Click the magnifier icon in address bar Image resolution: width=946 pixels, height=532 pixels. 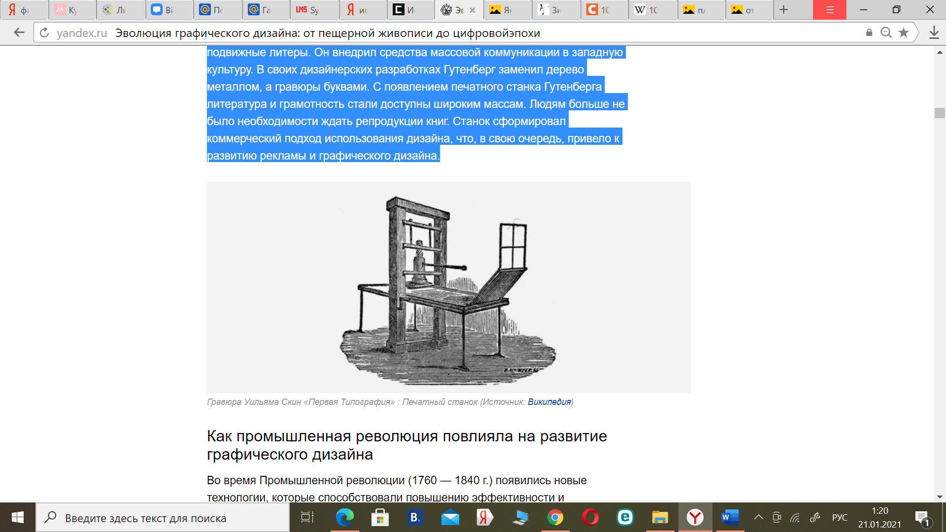[886, 33]
